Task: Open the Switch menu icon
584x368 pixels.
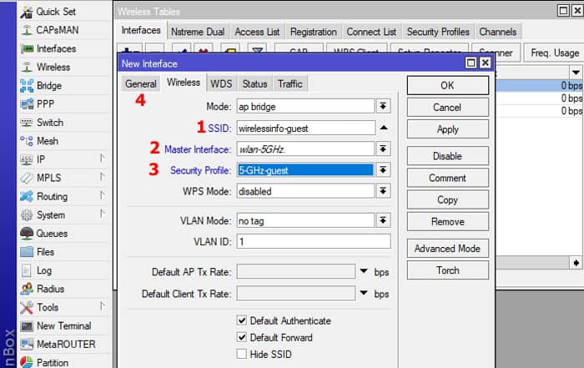Action: tap(27, 123)
